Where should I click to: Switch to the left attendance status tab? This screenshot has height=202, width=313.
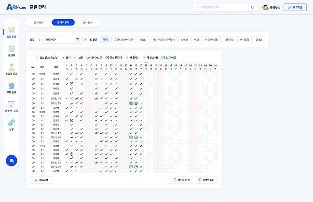point(39,23)
